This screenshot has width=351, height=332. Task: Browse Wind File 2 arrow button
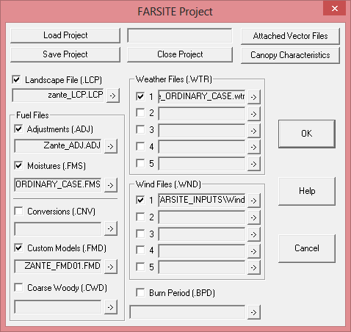(x=254, y=217)
